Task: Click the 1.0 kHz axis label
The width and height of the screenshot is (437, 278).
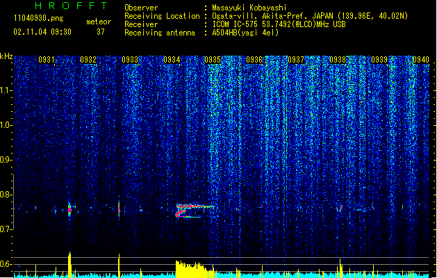Action: [6, 125]
